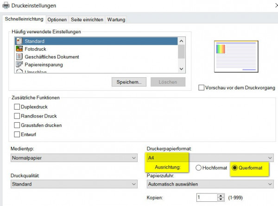278x206 pixels.
Task: Open the Druckerpapierformat A4 dropdown
Action: click(210, 158)
